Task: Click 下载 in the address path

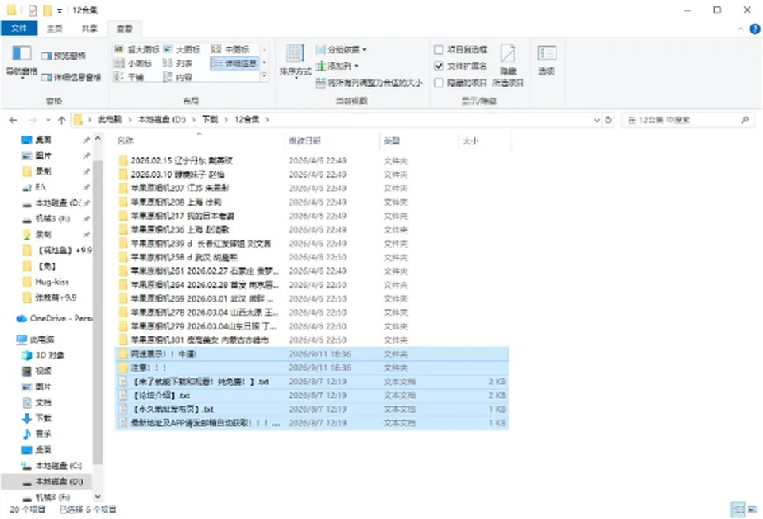Action: click(x=210, y=120)
